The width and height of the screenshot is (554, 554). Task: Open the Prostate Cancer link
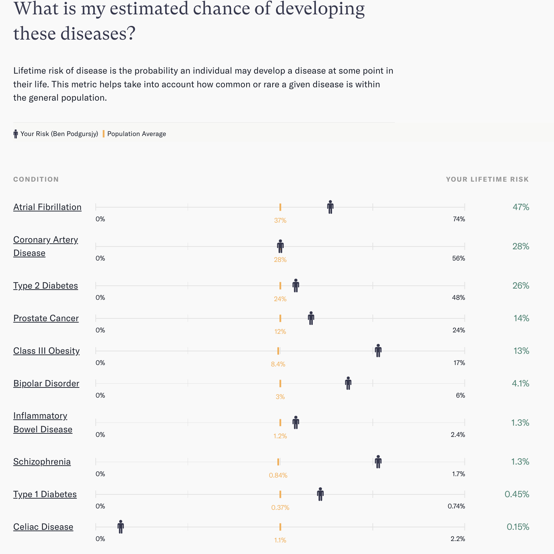(46, 318)
